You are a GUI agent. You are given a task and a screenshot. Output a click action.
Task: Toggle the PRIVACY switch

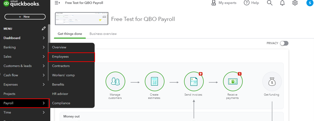coord(284,43)
